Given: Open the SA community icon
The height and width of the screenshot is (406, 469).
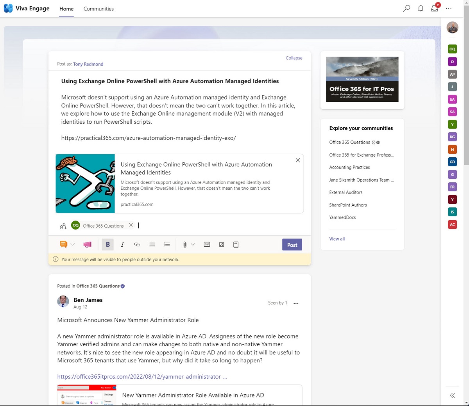Looking at the screenshot, I should 452,112.
